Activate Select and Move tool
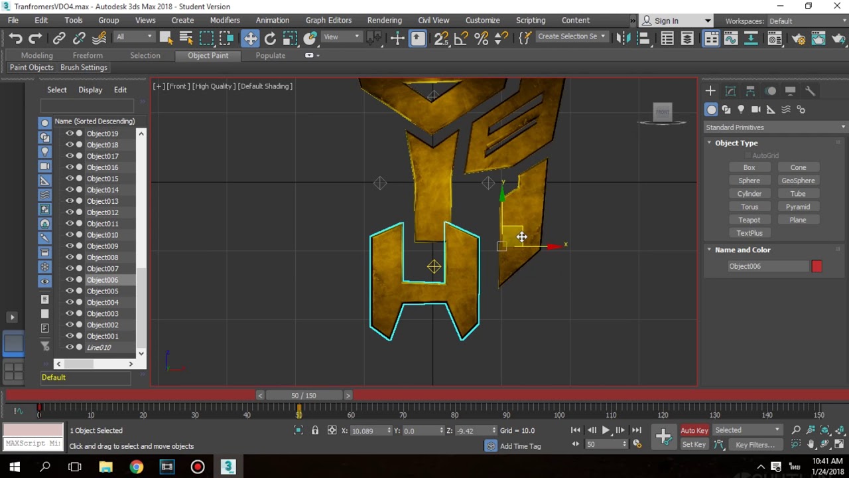The image size is (849, 478). tap(250, 39)
